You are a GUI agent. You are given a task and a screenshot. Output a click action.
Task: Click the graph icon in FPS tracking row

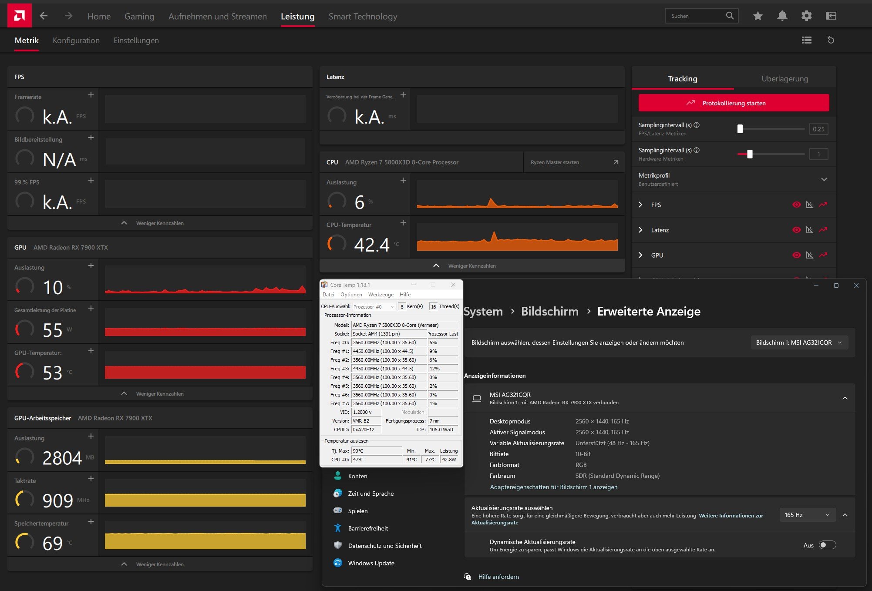coord(823,205)
